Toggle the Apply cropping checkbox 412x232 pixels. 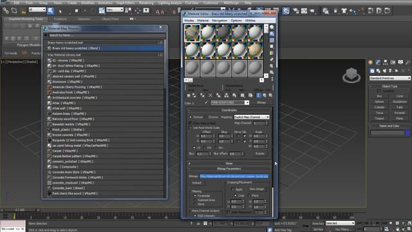233,189
